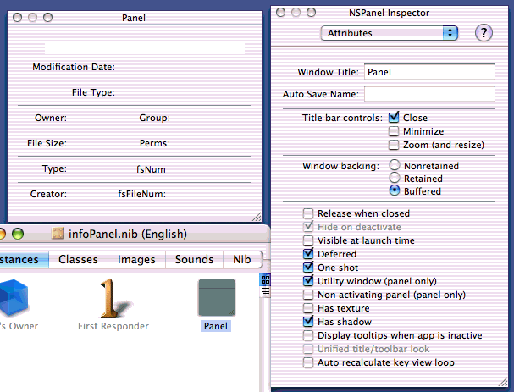Click the infoPanel.nib title bar document icon

tap(58, 235)
